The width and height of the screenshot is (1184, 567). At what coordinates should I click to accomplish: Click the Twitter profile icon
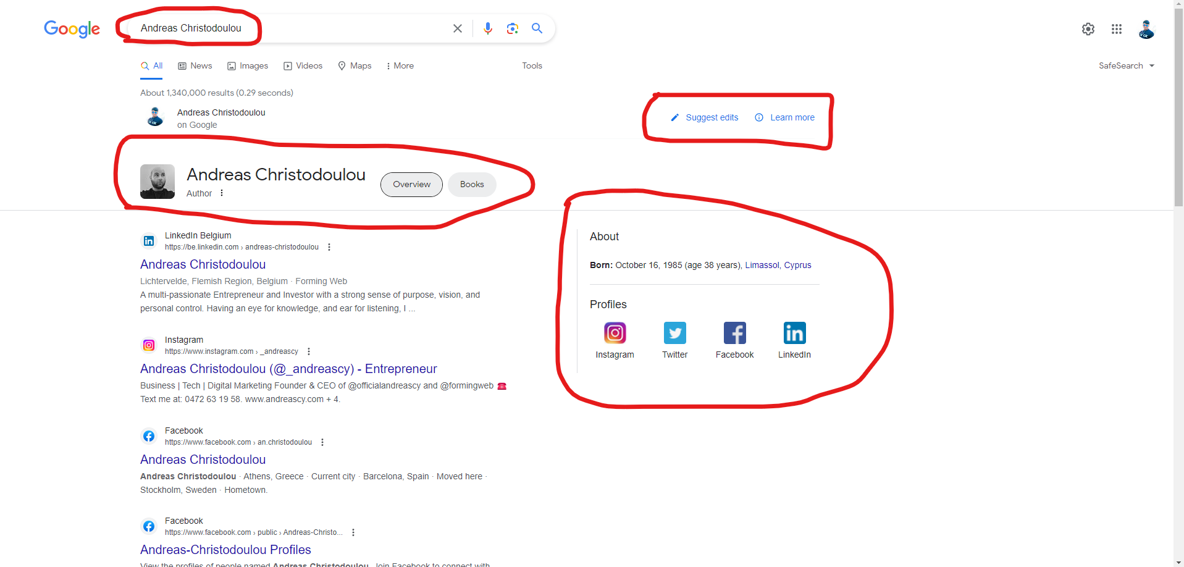675,333
